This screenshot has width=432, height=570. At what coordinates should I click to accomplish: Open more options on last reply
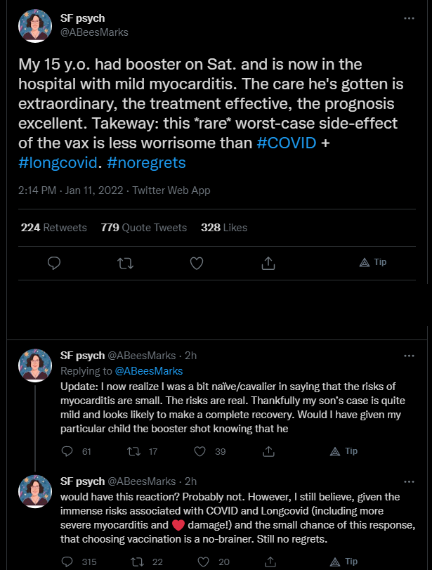pos(409,481)
